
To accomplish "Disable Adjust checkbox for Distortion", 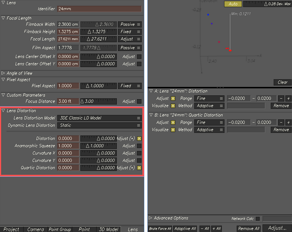I will click(x=139, y=138).
